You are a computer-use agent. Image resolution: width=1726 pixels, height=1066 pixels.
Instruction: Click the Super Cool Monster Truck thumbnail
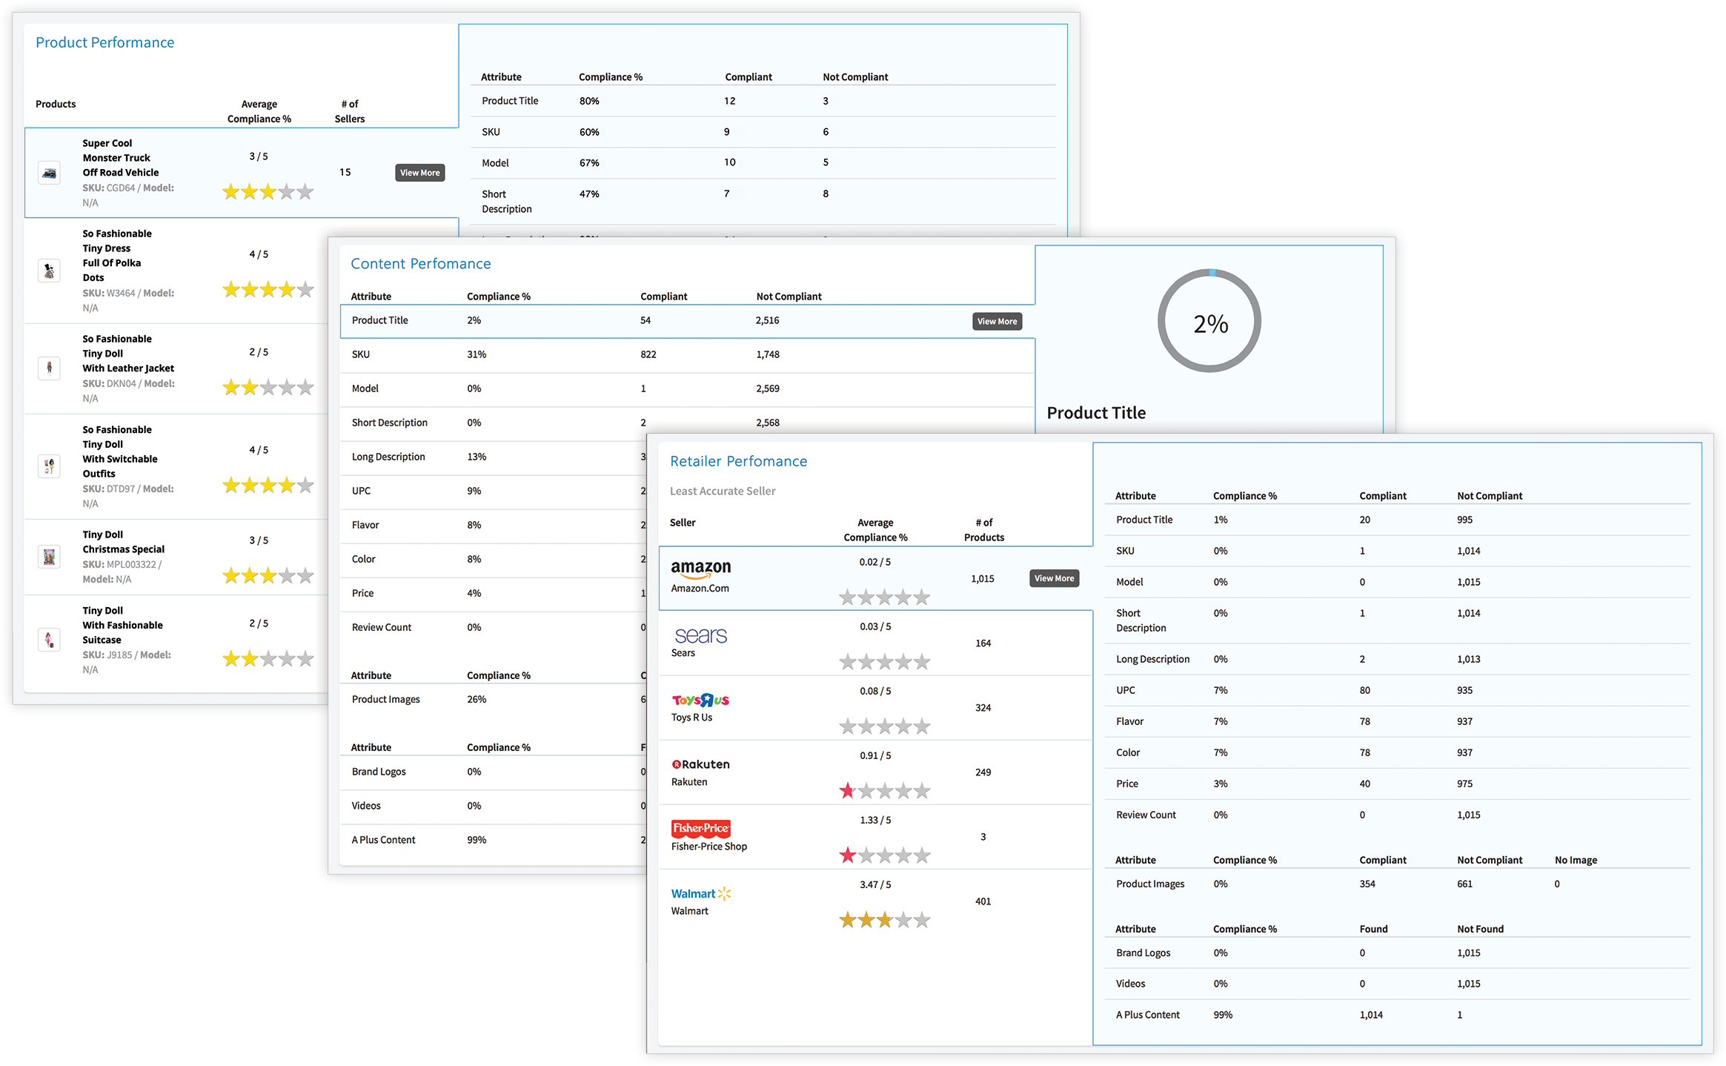(x=49, y=173)
